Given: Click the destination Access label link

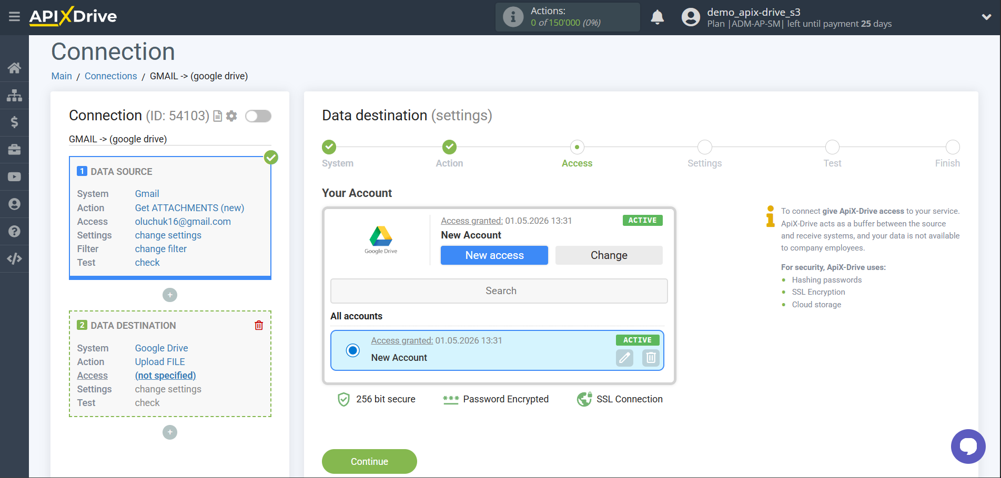Looking at the screenshot, I should point(93,376).
